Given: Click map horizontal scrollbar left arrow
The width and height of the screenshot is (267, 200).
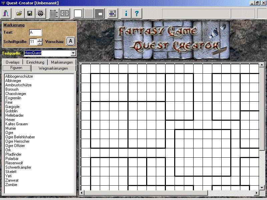Looking at the screenshot, I should pos(82,193).
